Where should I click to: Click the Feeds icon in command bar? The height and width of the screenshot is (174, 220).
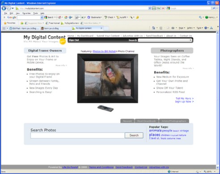tap(161, 28)
